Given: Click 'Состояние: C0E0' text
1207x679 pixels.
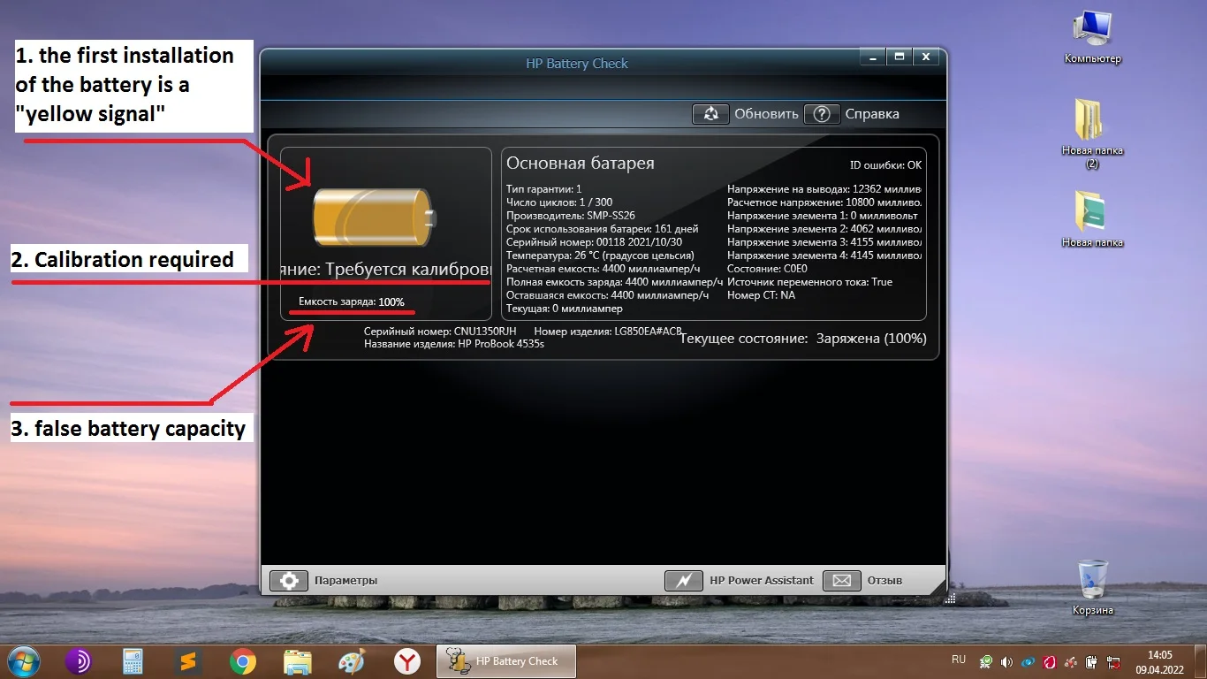Looking at the screenshot, I should (767, 269).
